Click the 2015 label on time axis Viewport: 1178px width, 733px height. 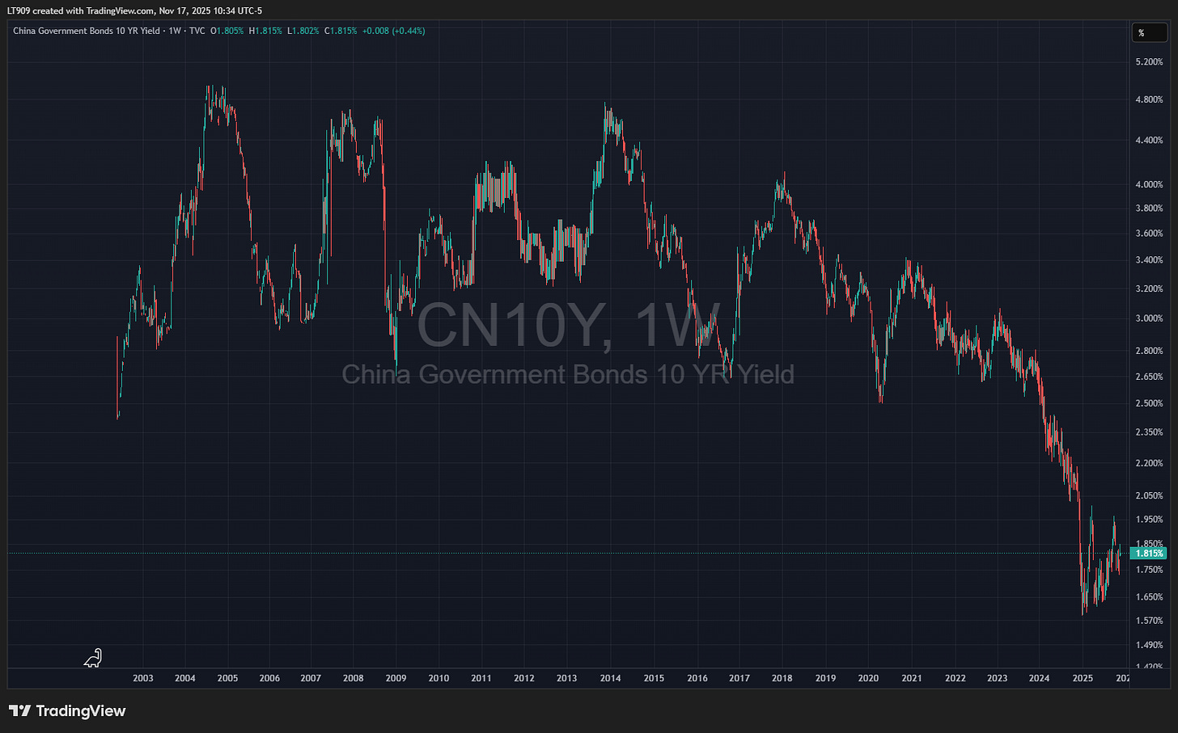[654, 678]
